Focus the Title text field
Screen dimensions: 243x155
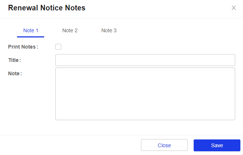tap(145, 60)
